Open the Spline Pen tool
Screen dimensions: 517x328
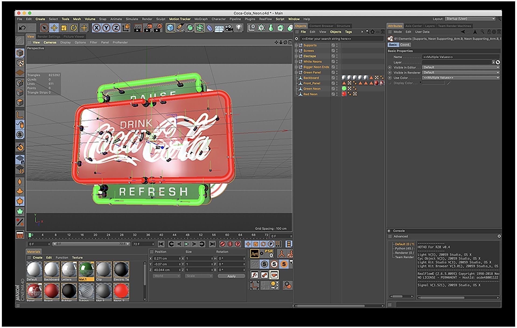(180, 28)
